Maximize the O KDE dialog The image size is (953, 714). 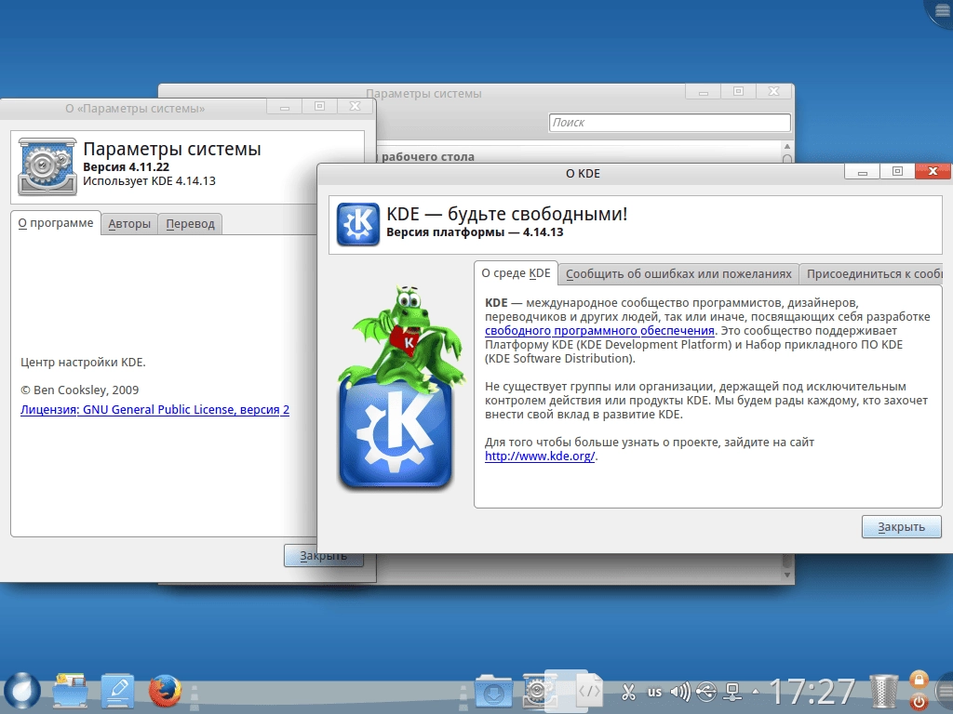click(x=897, y=172)
